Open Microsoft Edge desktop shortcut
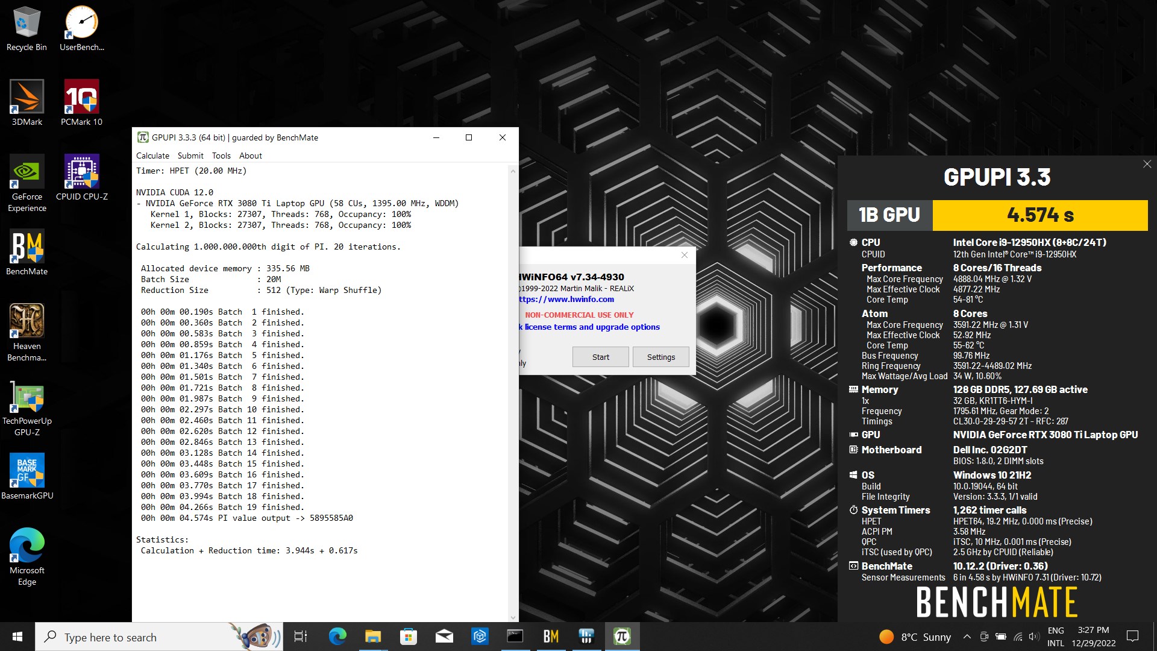This screenshot has height=651, width=1157. pos(27,557)
